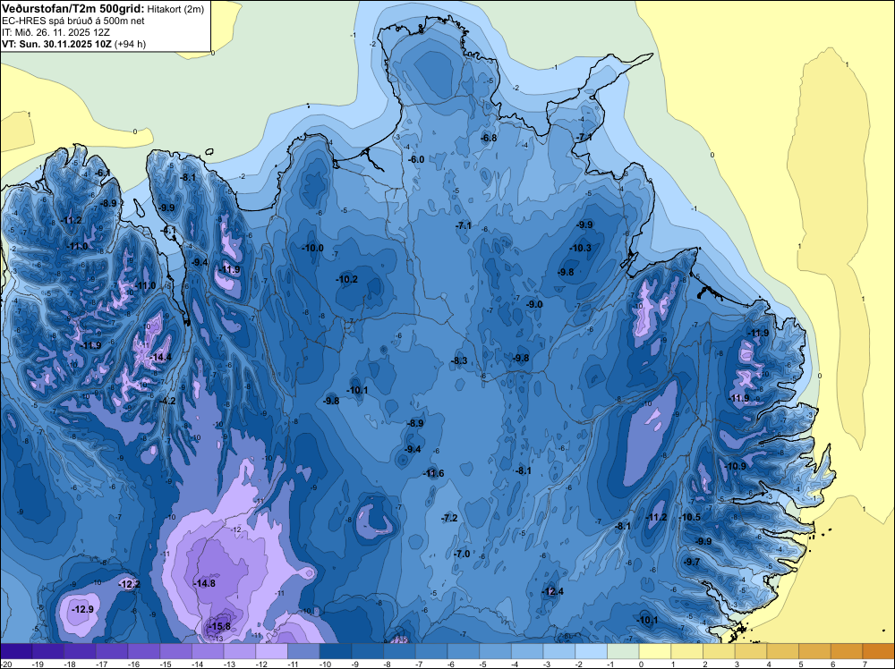
Task: Select the pale green legend swatch labeled -1
Action: 623,651
